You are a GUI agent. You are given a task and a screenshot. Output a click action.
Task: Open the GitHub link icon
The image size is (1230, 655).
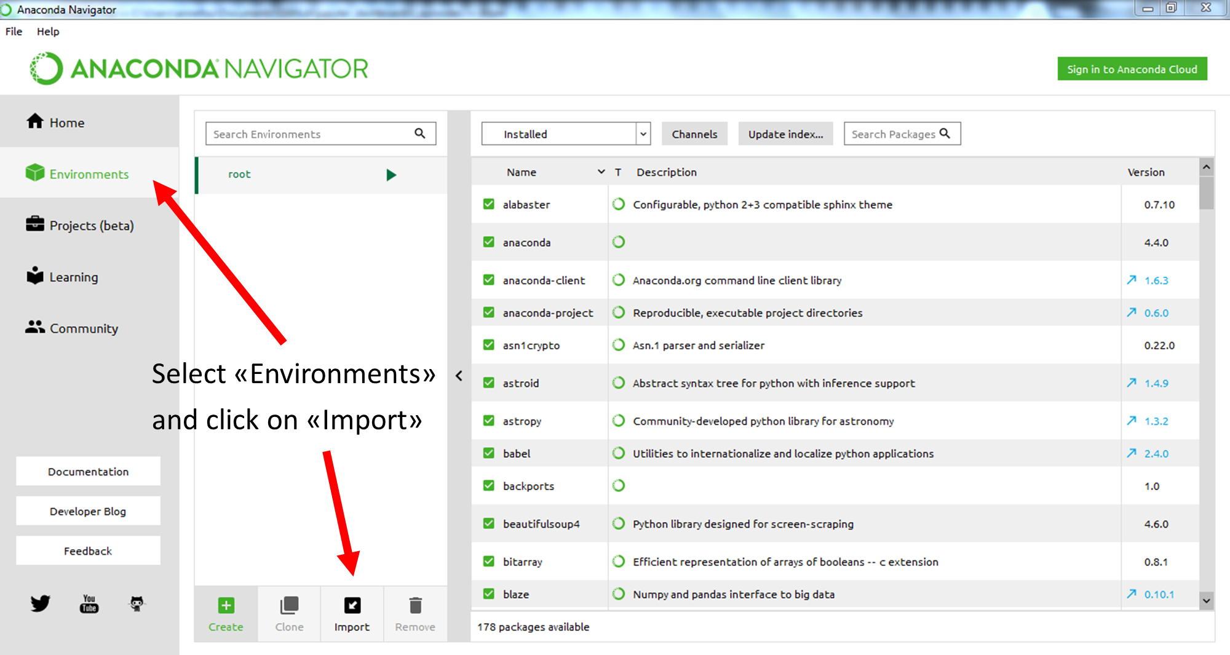point(137,603)
